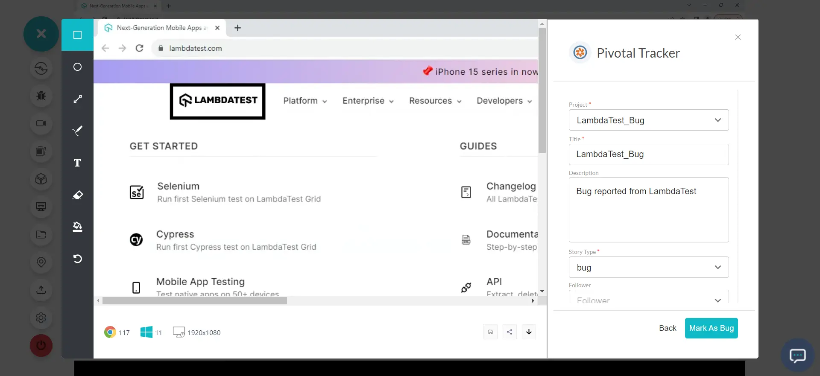Expand the Platform menu

coord(305,101)
